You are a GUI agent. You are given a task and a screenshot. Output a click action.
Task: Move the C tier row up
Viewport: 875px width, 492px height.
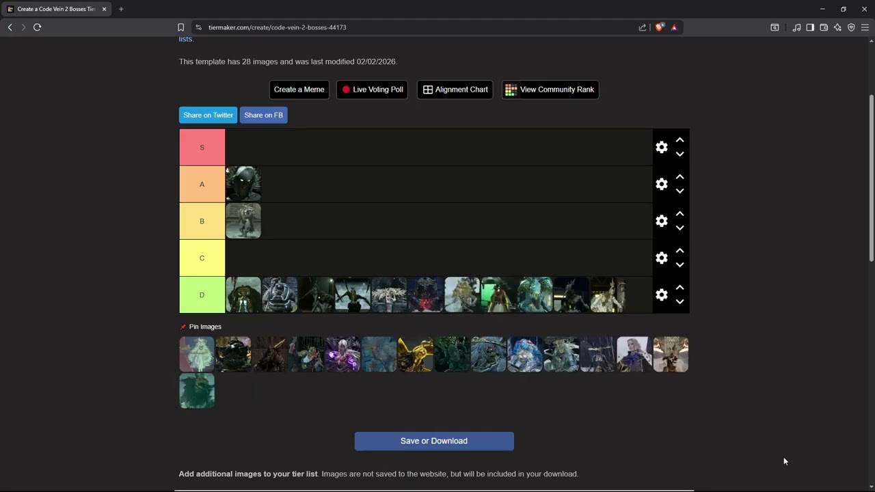(679, 251)
